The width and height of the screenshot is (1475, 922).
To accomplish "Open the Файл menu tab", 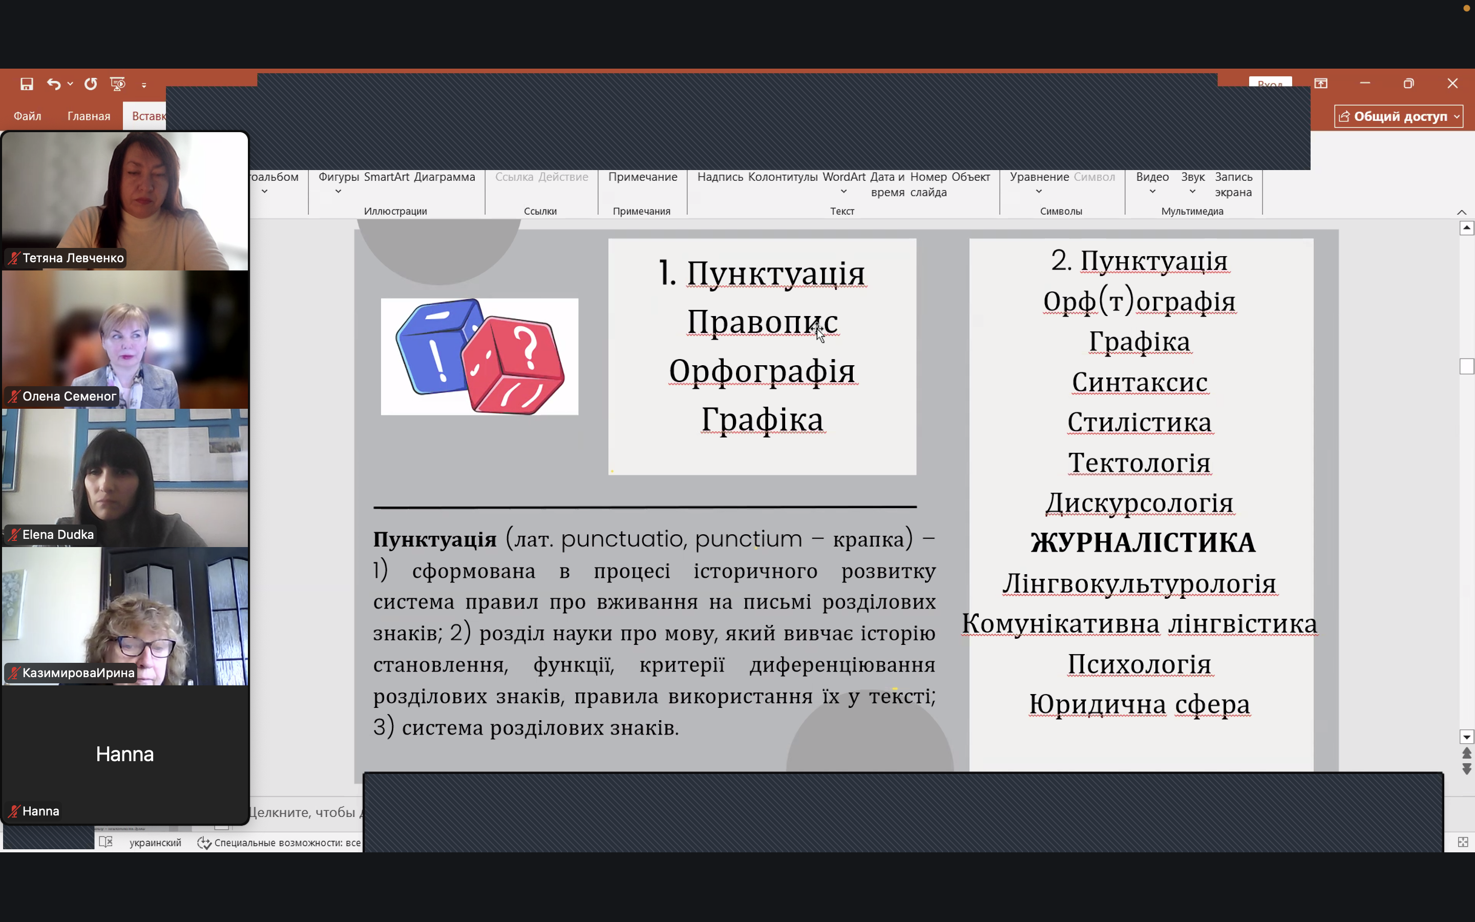I will (28, 116).
